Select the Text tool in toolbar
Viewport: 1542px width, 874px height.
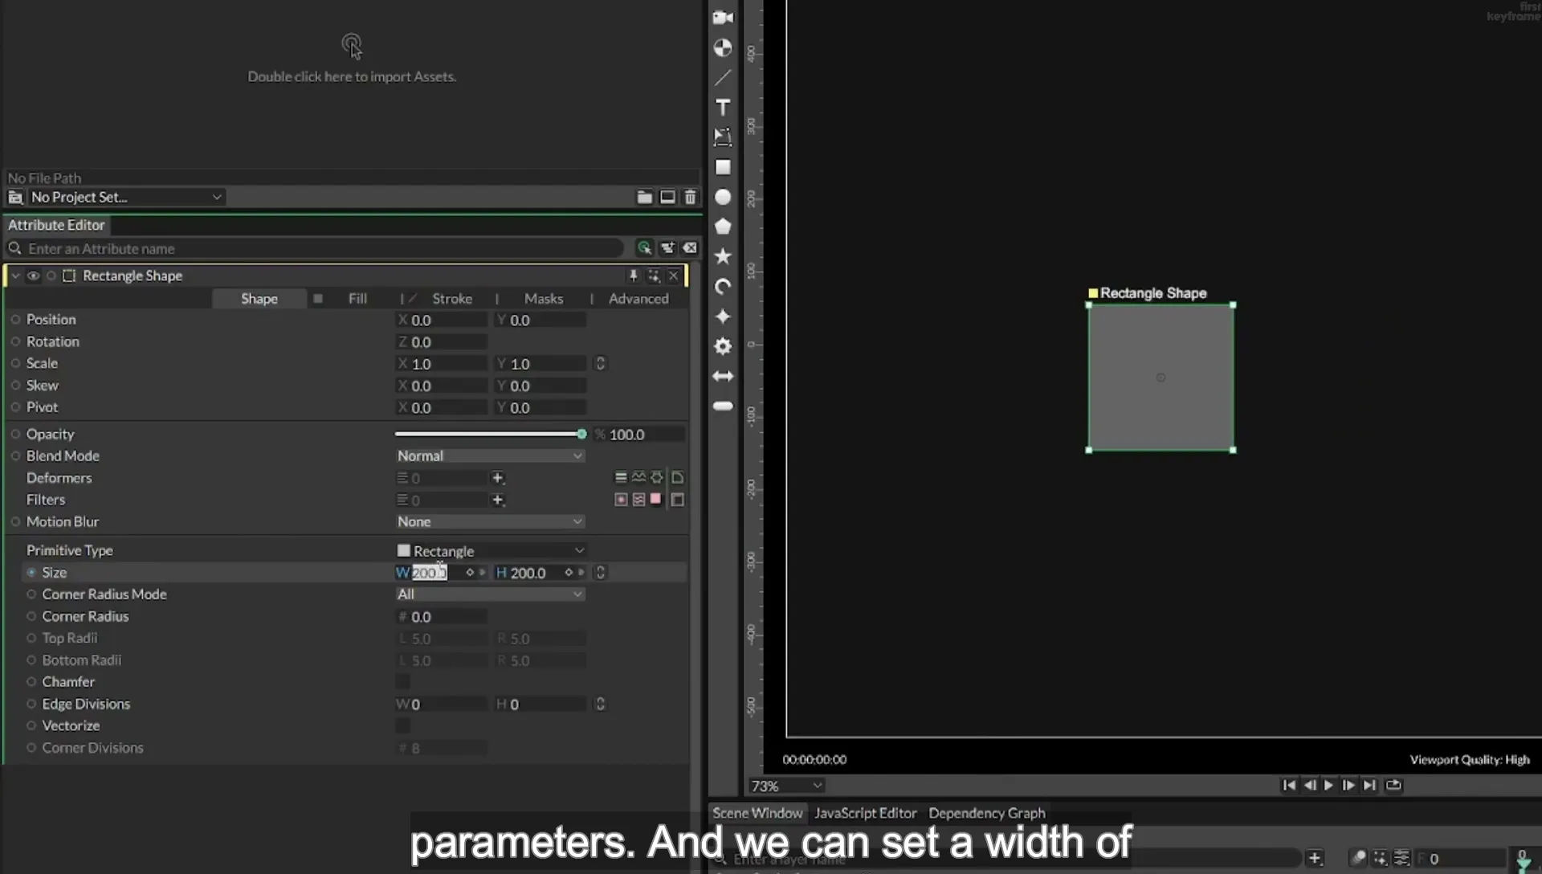pos(723,108)
